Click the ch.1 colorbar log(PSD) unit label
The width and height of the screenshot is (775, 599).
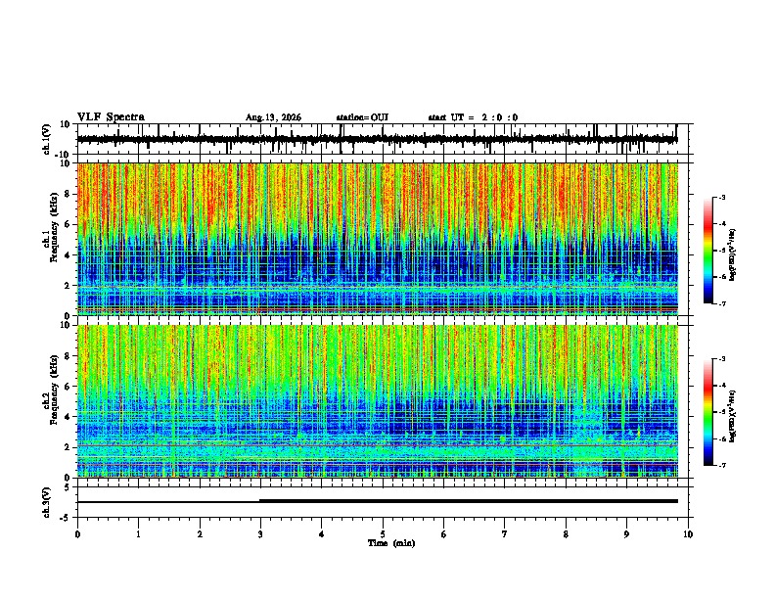732,254
